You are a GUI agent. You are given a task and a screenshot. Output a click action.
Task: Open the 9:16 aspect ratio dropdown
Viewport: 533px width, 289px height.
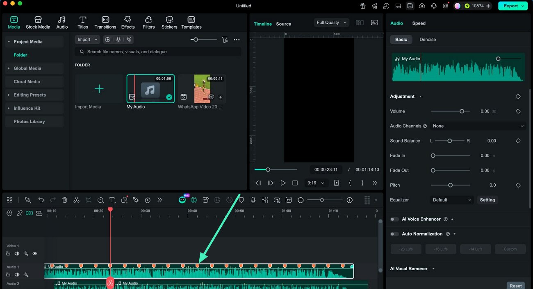click(316, 183)
